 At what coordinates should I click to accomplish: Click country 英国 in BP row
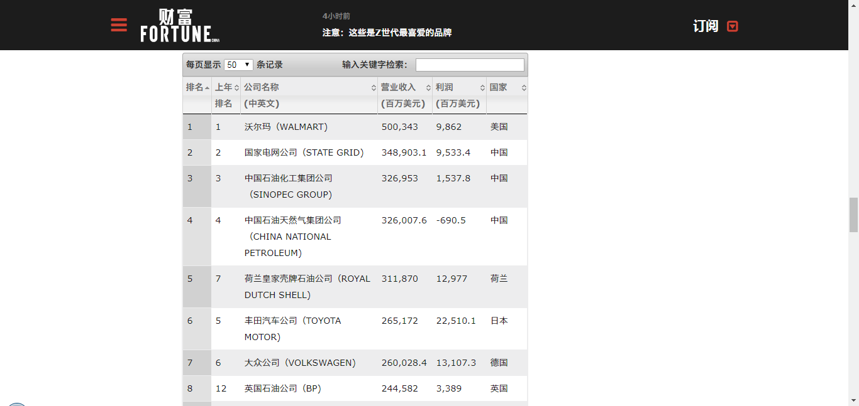pos(499,388)
